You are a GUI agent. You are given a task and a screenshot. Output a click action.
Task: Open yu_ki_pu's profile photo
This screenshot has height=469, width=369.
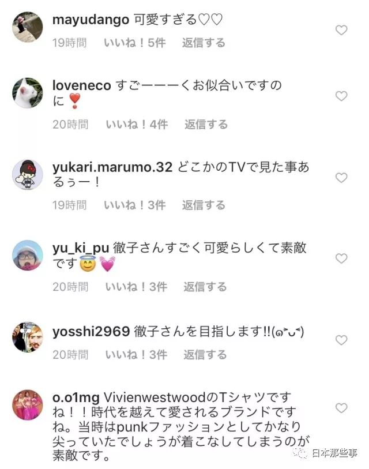(28, 256)
